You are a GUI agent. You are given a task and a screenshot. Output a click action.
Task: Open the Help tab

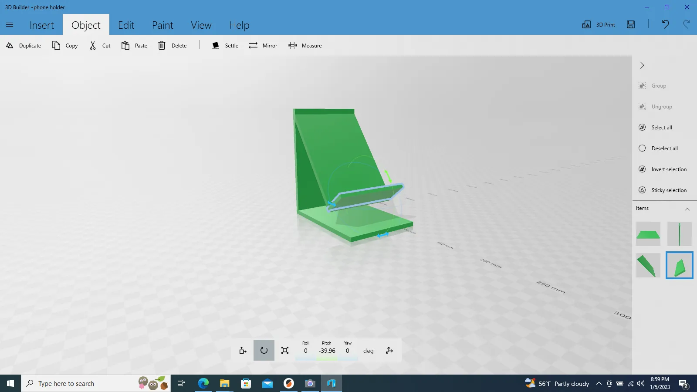tap(239, 25)
